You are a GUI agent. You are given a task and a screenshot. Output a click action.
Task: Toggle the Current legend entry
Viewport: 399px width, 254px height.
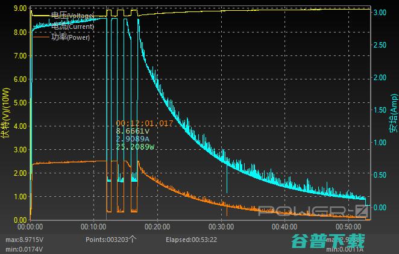pyautogui.click(x=72, y=26)
